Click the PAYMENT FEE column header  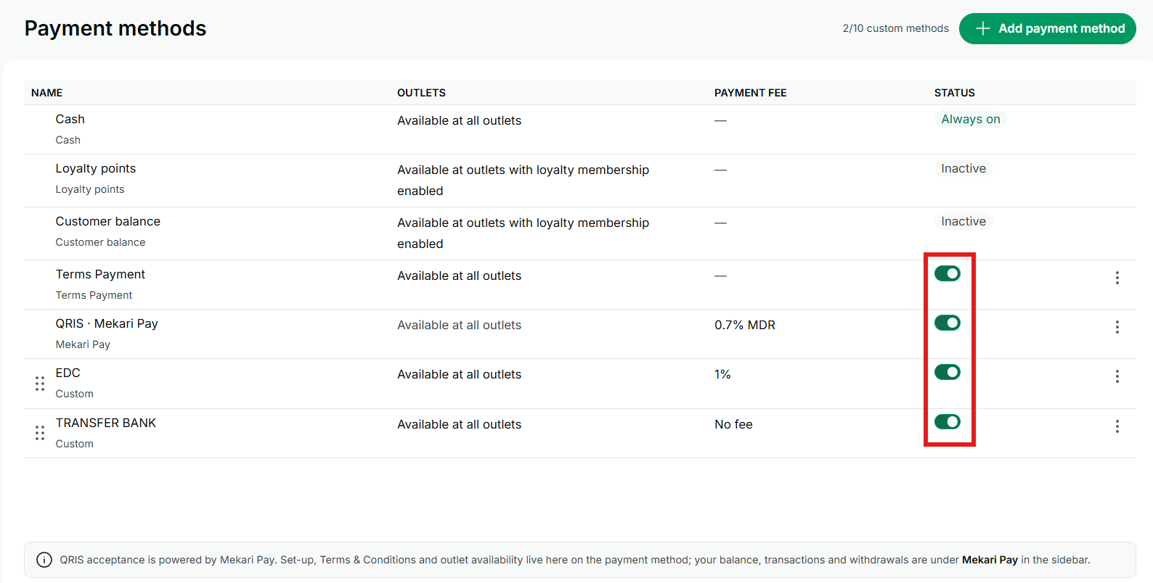pyautogui.click(x=750, y=93)
